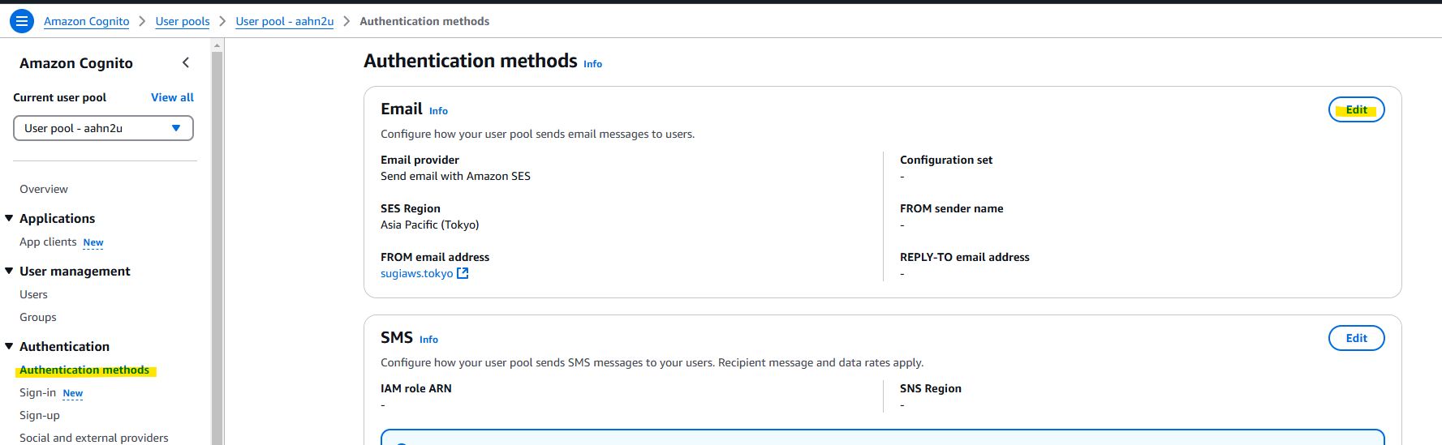Edit the SMS configuration
Image resolution: width=1442 pixels, height=445 pixels.
pyautogui.click(x=1356, y=338)
